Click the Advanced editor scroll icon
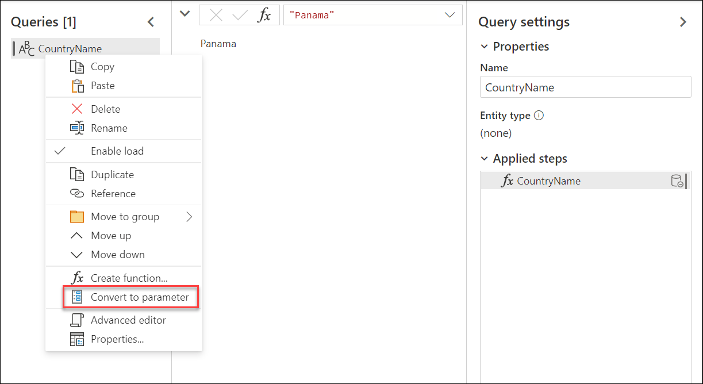 coord(77,320)
